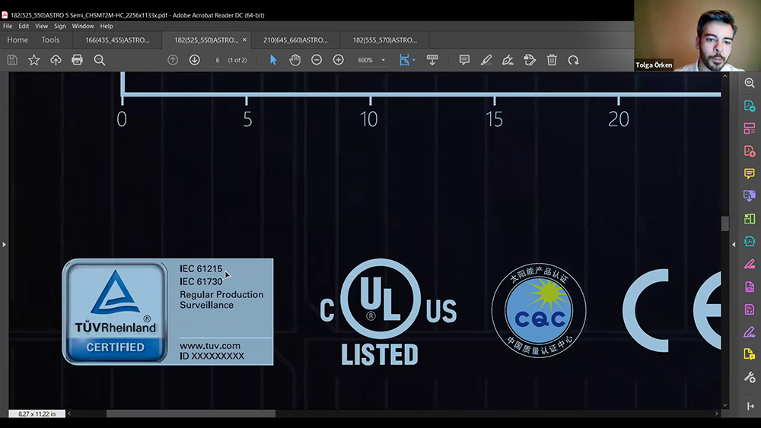Click the scroll left arrow
761x428 pixels.
click(x=69, y=414)
